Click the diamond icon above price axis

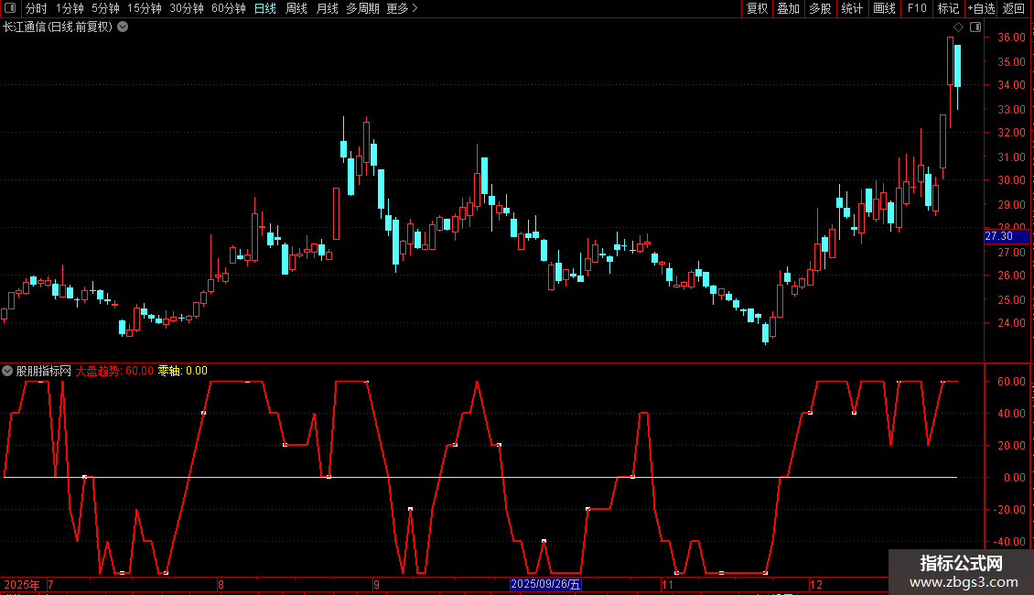point(958,27)
